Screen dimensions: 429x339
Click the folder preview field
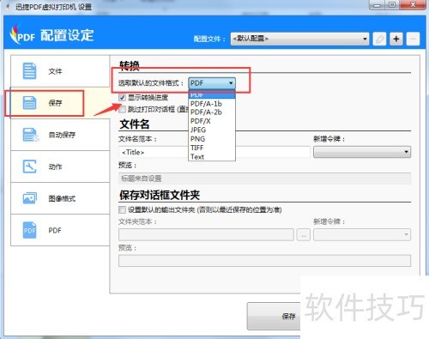[x=264, y=261]
